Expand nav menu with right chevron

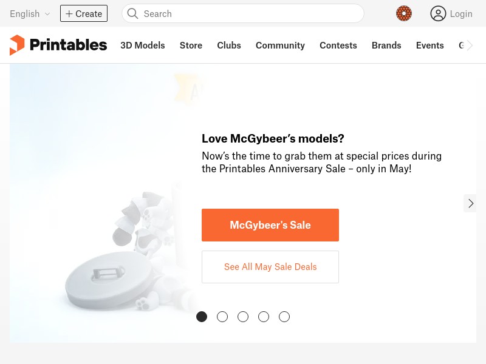[x=470, y=45]
